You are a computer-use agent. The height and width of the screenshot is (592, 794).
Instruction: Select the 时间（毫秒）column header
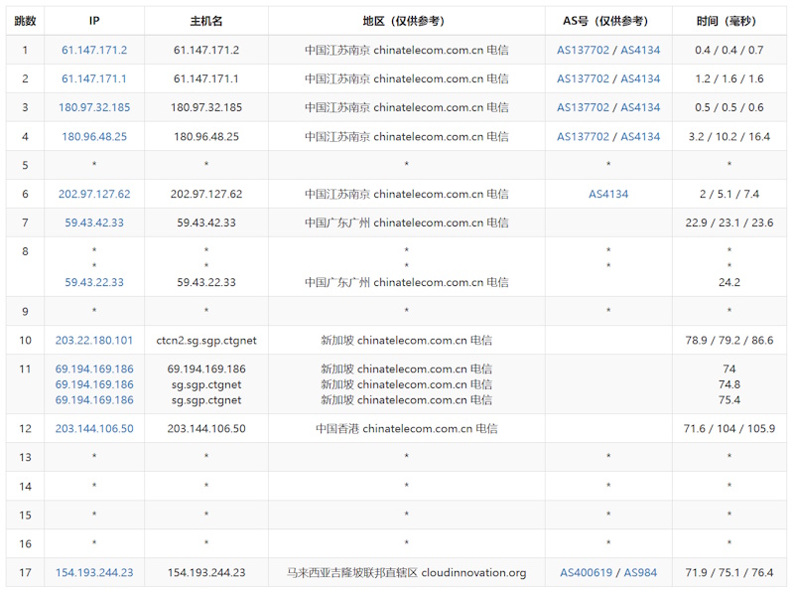click(x=729, y=21)
